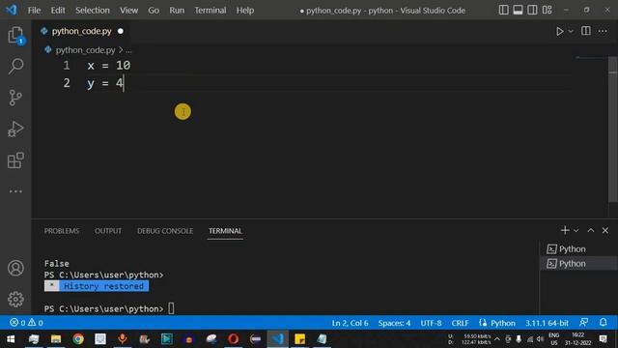Switch to the DEBUG CONSOLE tab
Screen dimensions: 618x348
point(165,231)
